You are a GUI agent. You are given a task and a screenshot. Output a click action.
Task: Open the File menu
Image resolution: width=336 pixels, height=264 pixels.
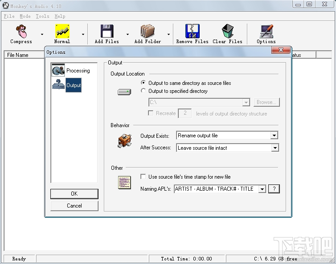pyautogui.click(x=9, y=16)
